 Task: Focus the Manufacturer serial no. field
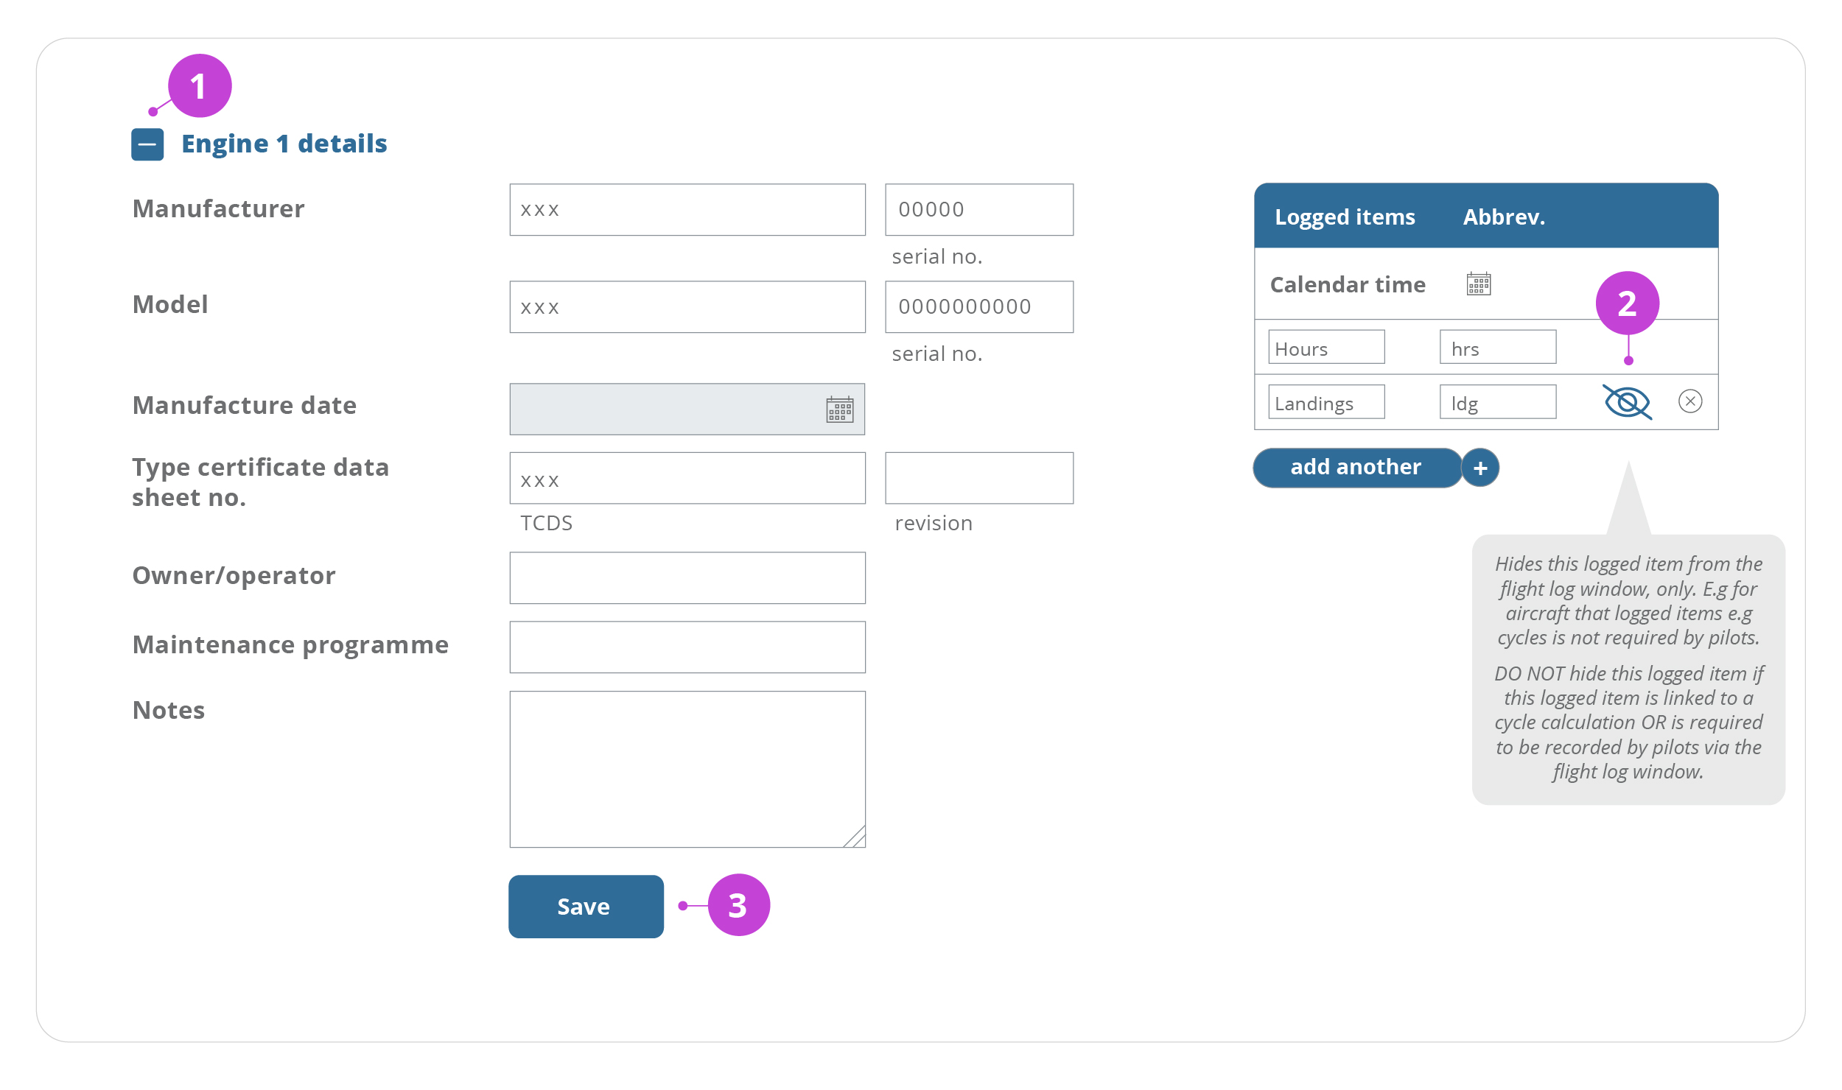pos(978,210)
